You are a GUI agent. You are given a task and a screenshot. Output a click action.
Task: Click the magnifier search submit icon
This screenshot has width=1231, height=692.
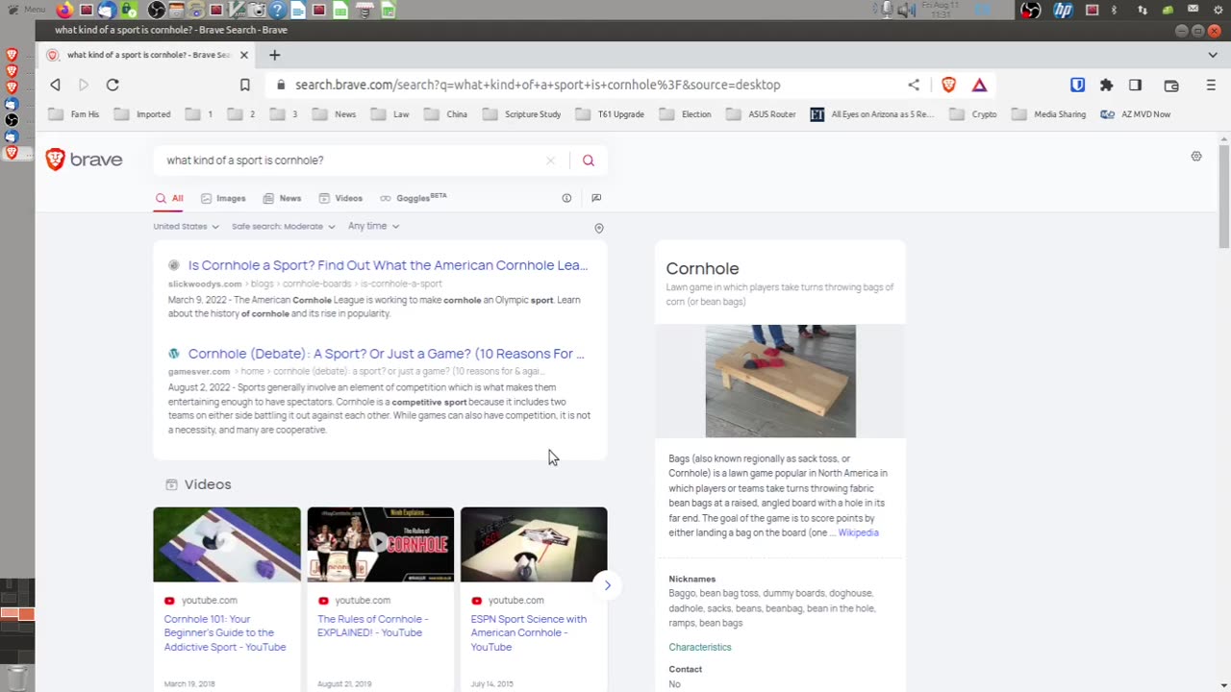pyautogui.click(x=589, y=161)
